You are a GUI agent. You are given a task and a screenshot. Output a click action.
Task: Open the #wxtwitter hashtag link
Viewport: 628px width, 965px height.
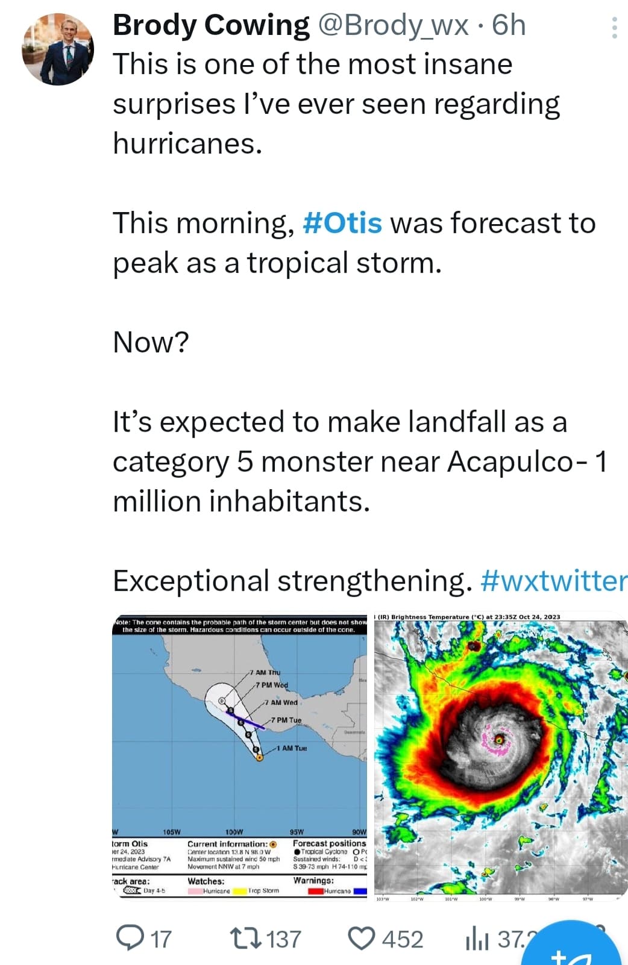[554, 581]
